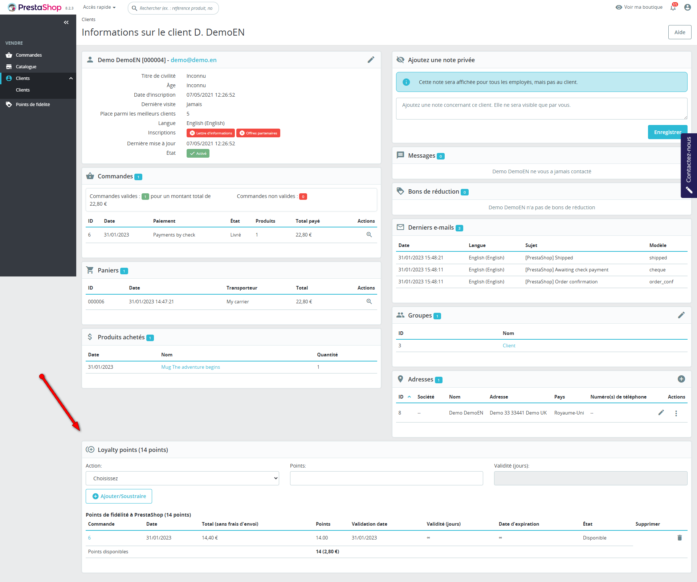
Task: Add a new address with plus icon
Action: (x=681, y=379)
